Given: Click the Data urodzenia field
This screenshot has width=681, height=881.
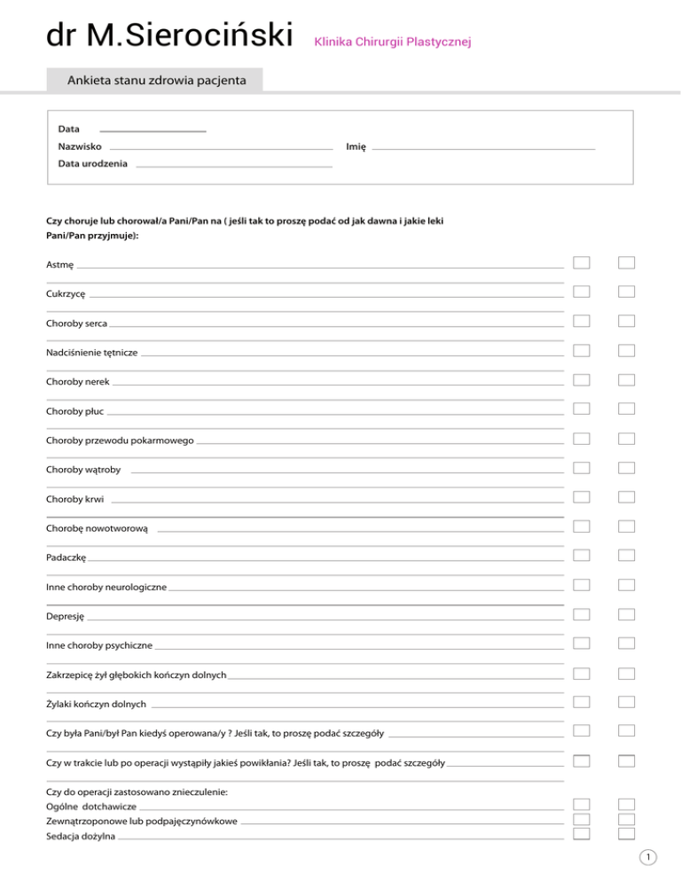Looking at the screenshot, I should pyautogui.click(x=234, y=165).
